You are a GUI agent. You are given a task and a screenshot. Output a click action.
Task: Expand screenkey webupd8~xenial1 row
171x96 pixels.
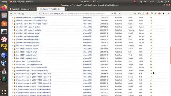coord(12,33)
